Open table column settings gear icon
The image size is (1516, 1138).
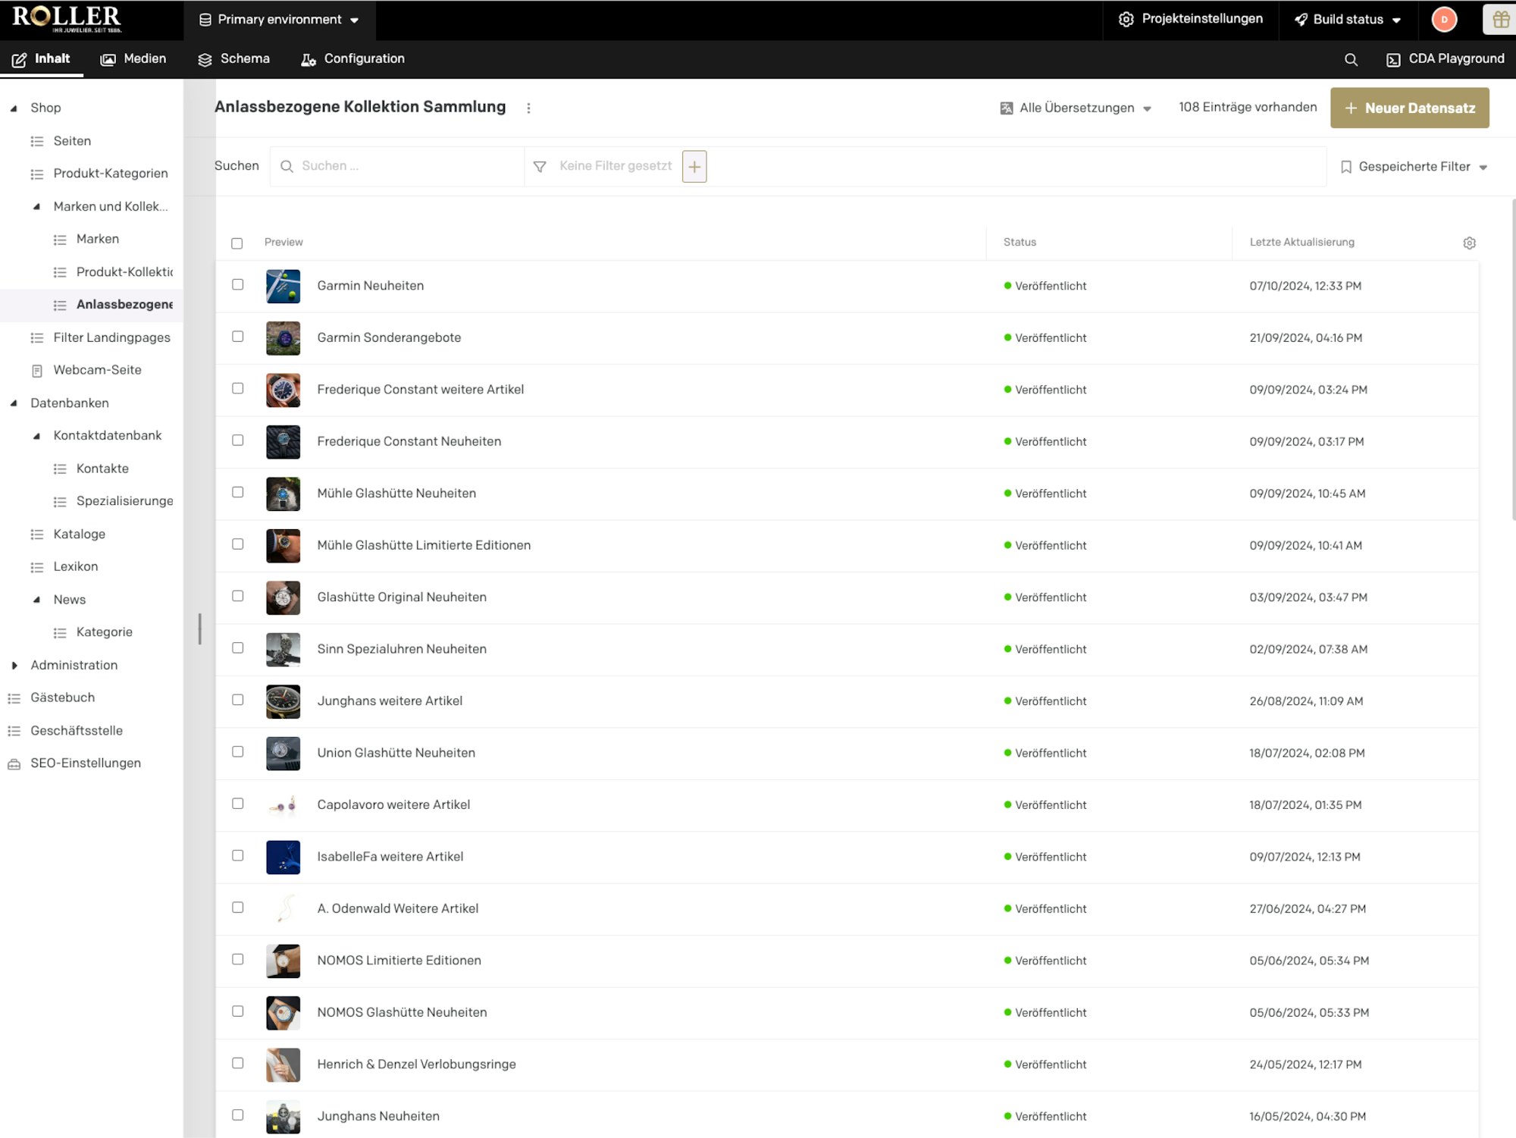coord(1469,243)
